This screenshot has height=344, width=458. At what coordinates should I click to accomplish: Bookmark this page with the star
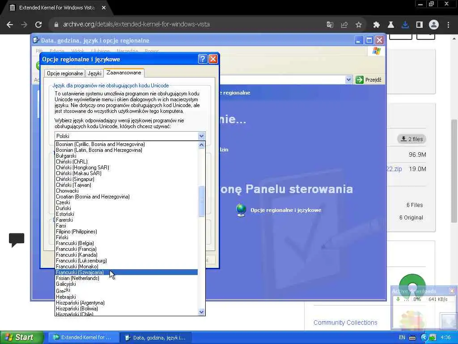(358, 25)
